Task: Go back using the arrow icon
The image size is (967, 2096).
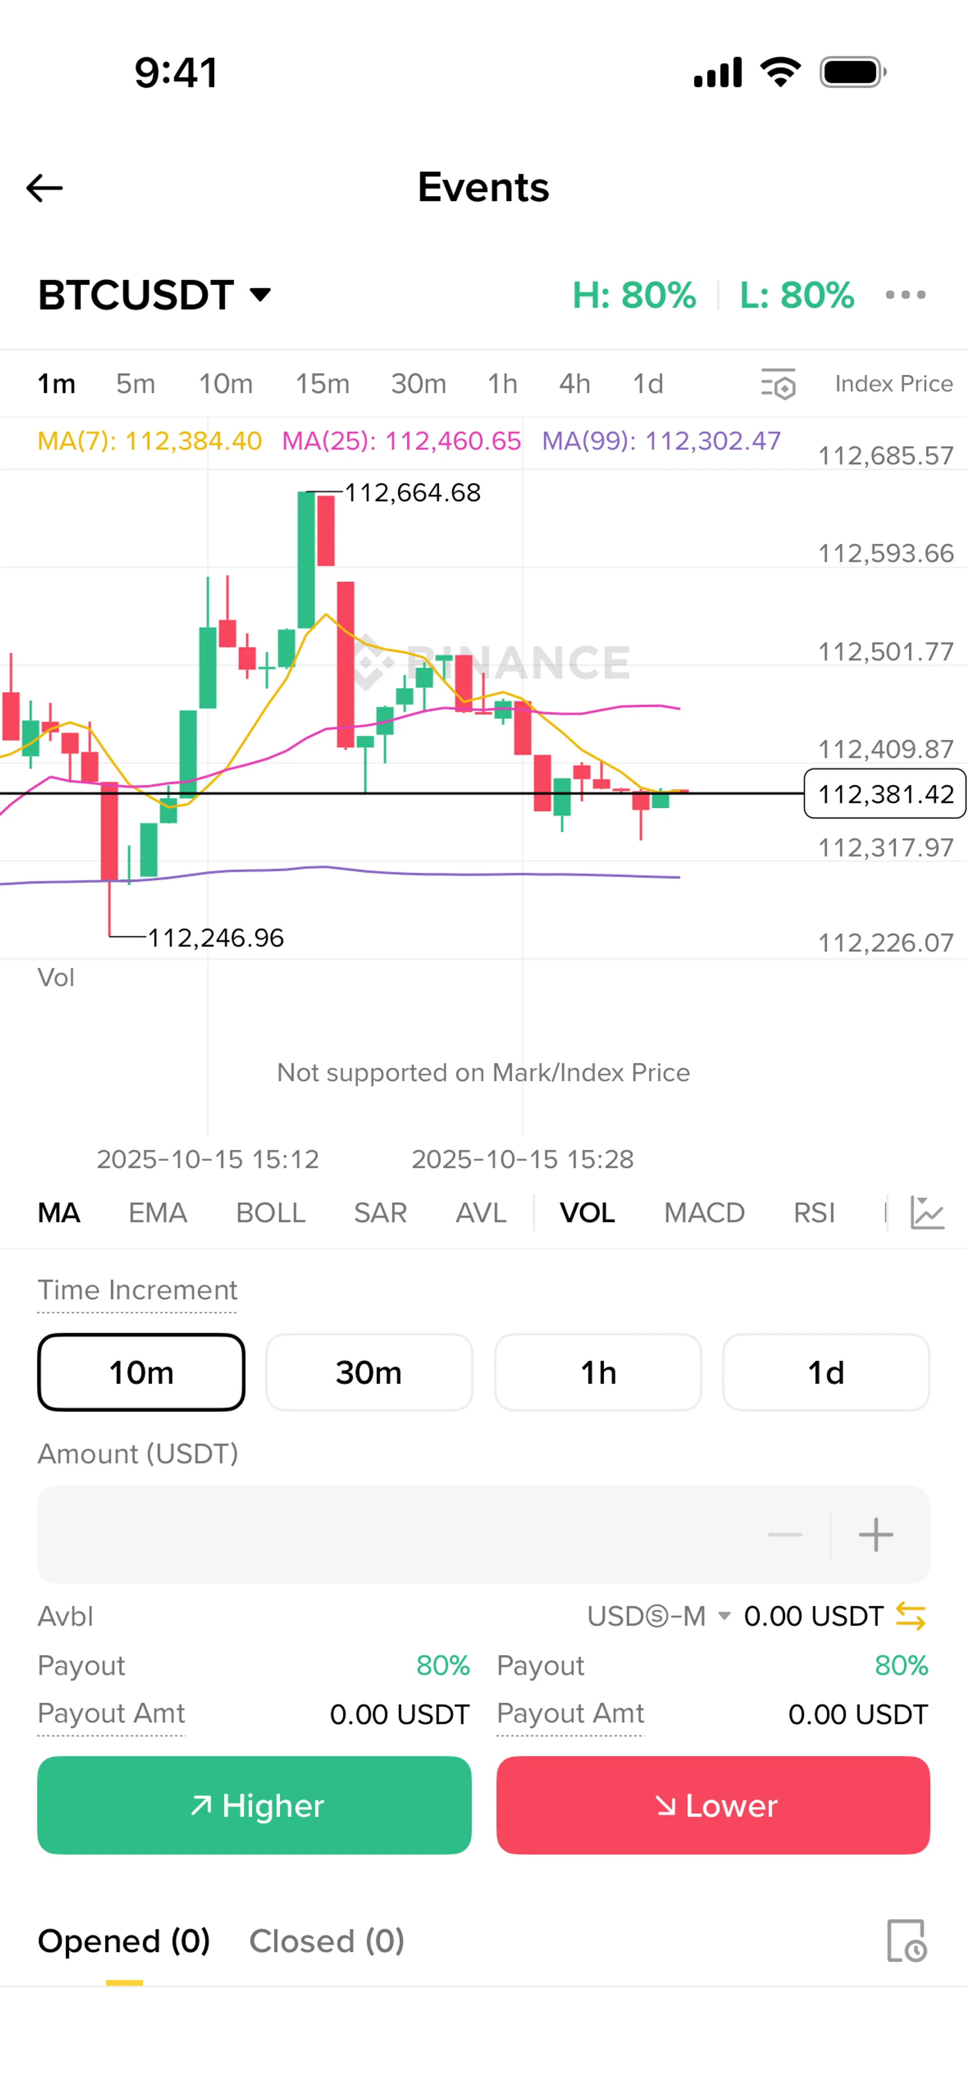Action: pos(44,188)
